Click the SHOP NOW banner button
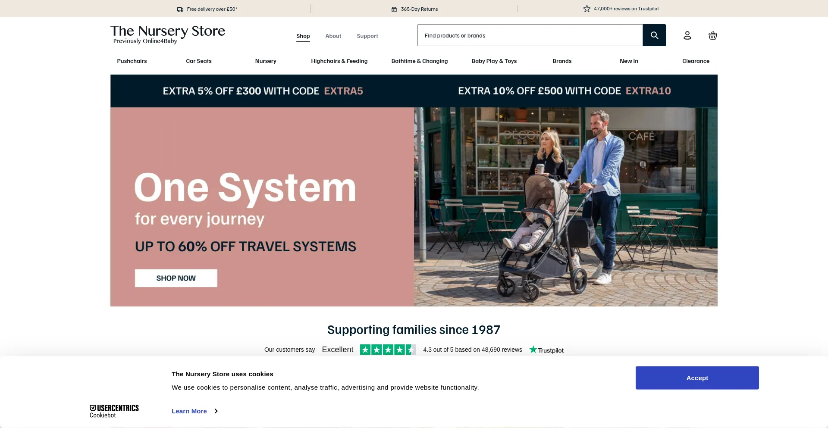828x428 pixels. point(176,278)
